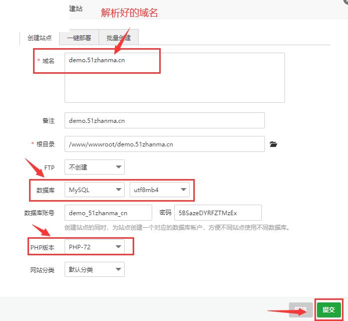Click the 根目录 field label
Image resolution: width=348 pixels, height=321 pixels.
coord(45,144)
